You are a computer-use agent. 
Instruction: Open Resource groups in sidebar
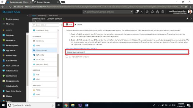pyautogui.click(x=10, y=45)
